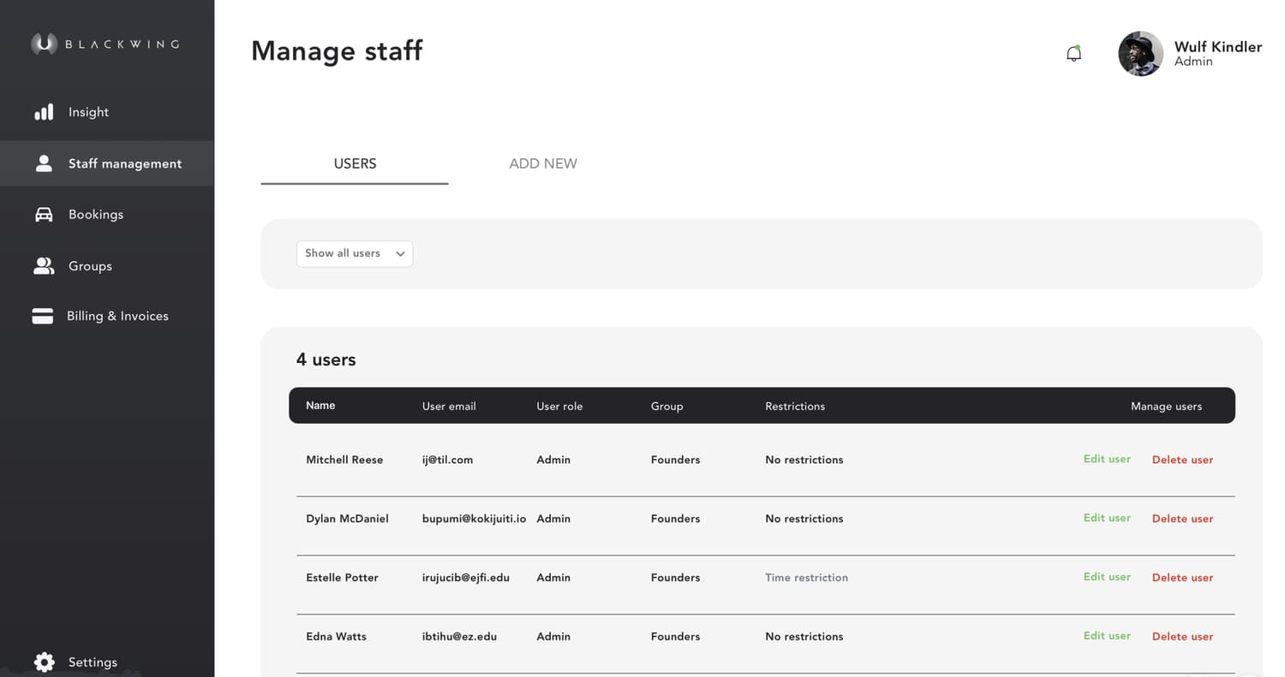Edit user Edna Watts
1285x677 pixels.
pyautogui.click(x=1107, y=636)
